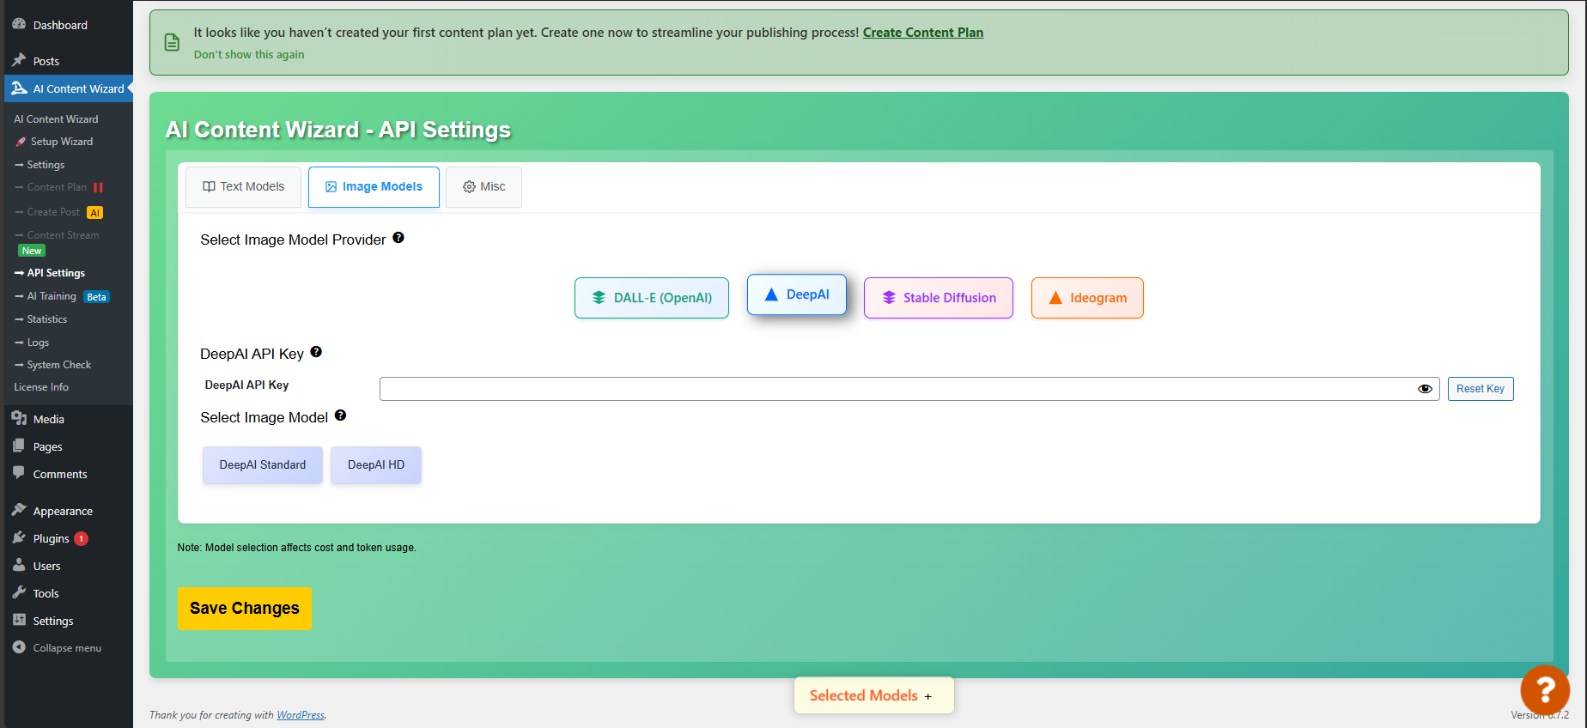
Task: Switch to the Text Models tab
Action: tap(244, 186)
